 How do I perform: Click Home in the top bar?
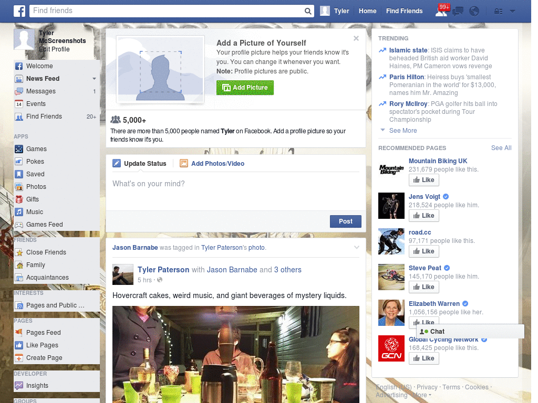pyautogui.click(x=367, y=11)
